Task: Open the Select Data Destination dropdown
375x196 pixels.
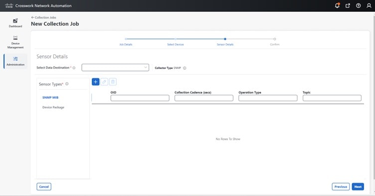Action: (x=115, y=68)
